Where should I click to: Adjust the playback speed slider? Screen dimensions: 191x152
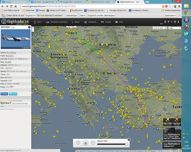(x=127, y=144)
